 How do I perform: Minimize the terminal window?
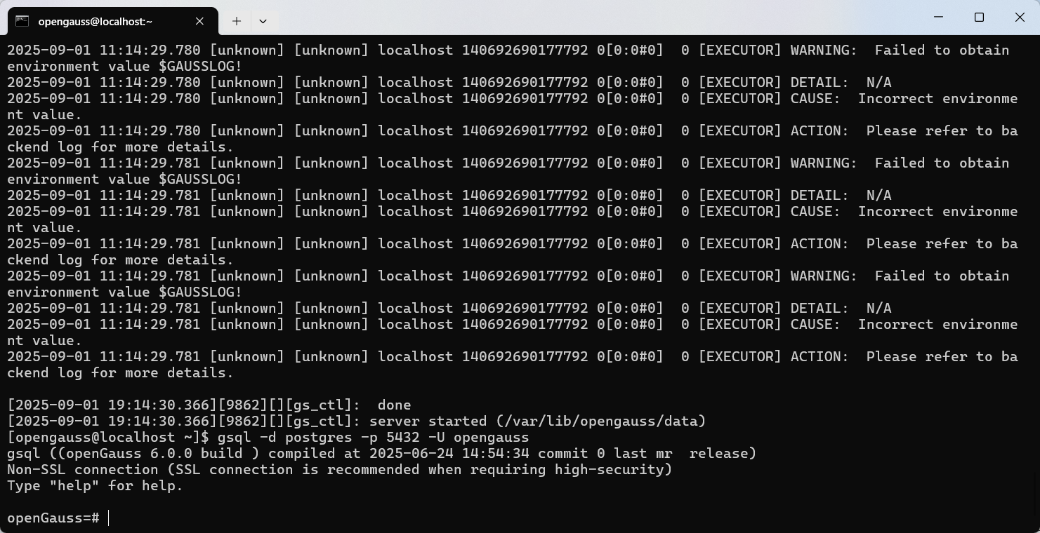pos(938,18)
